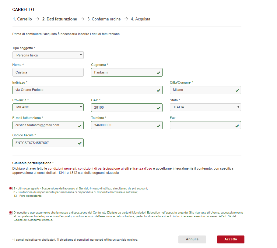Click the checkmark icon in Cognome field
The height and width of the screenshot is (248, 277).
pos(159,73)
